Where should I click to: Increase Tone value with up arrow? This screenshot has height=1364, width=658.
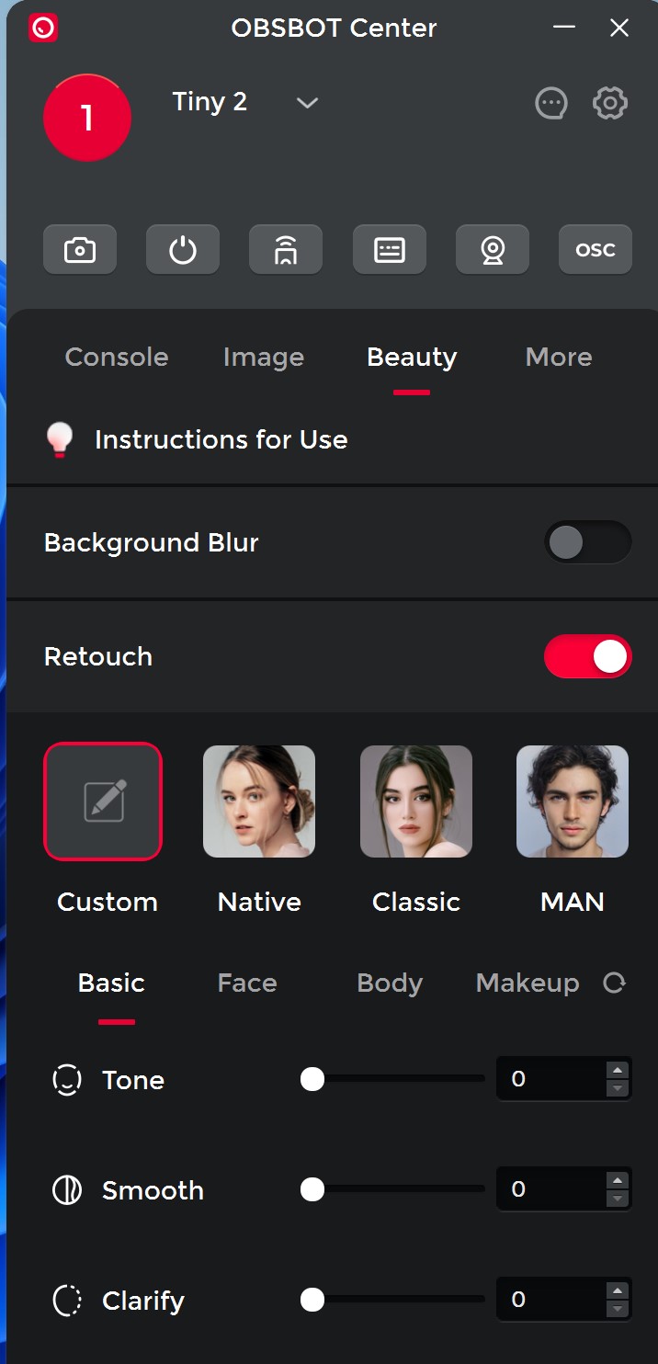pyautogui.click(x=618, y=1070)
